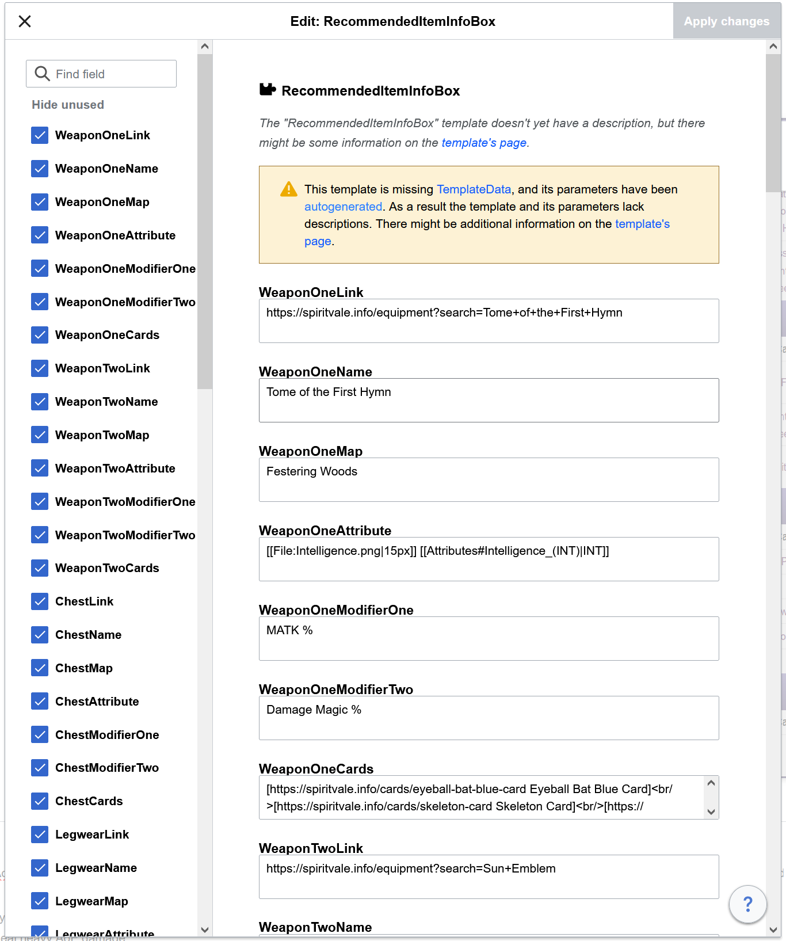This screenshot has height=941, width=786.
Task: Open the TemplateData link
Action: pyautogui.click(x=474, y=189)
